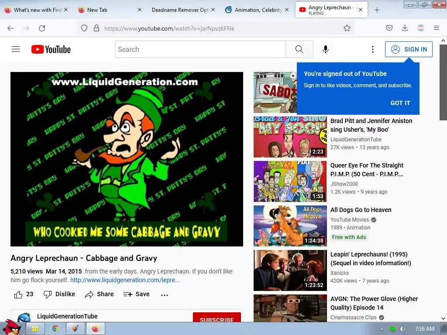The width and height of the screenshot is (447, 335).
Task: Bookmark this page with star icon
Action: 347,28
